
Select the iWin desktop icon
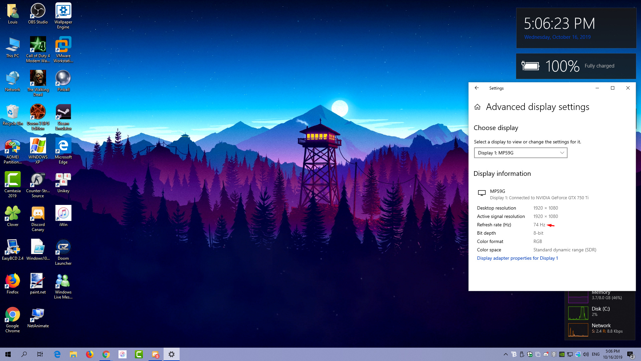(x=63, y=216)
